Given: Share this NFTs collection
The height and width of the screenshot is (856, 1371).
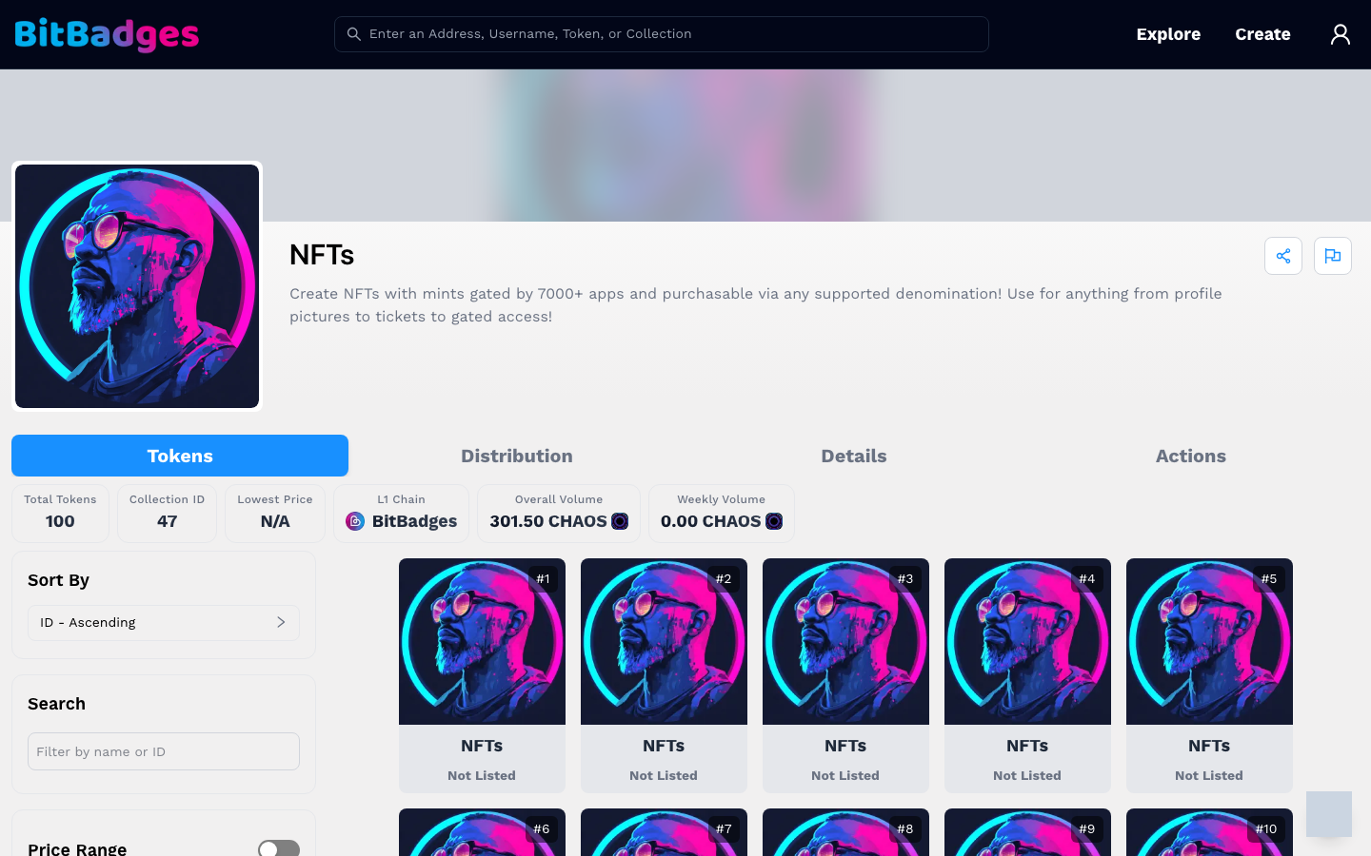Looking at the screenshot, I should pyautogui.click(x=1283, y=256).
